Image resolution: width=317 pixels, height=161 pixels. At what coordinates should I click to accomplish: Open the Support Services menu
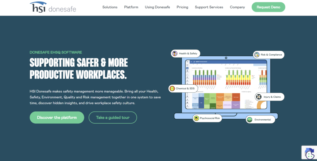click(209, 7)
